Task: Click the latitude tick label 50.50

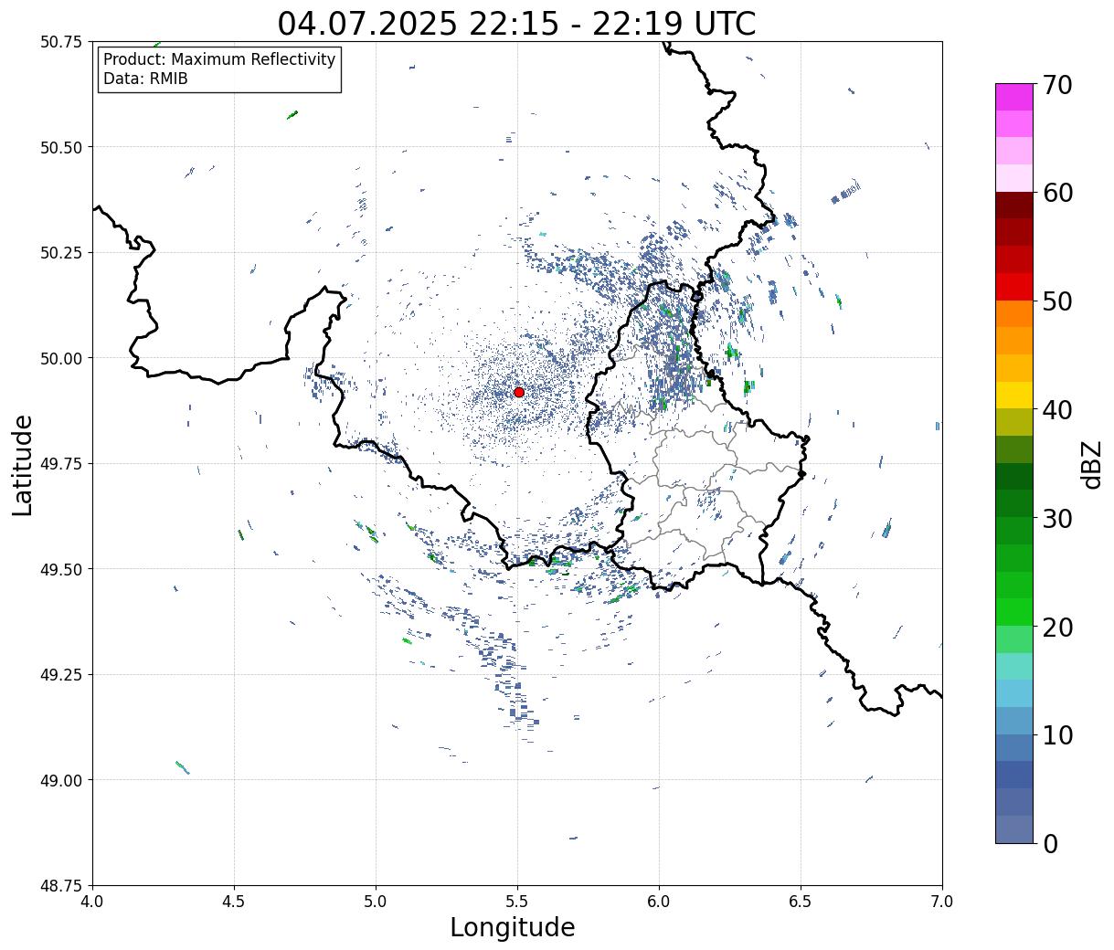Action: pyautogui.click(x=61, y=147)
